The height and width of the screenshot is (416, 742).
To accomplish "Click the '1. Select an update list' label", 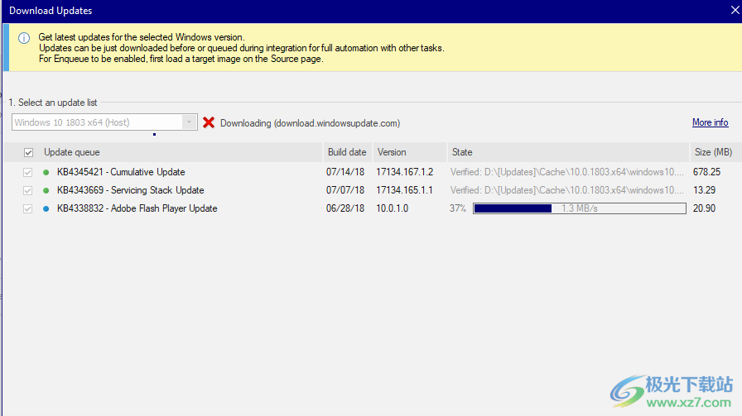I will (x=52, y=103).
